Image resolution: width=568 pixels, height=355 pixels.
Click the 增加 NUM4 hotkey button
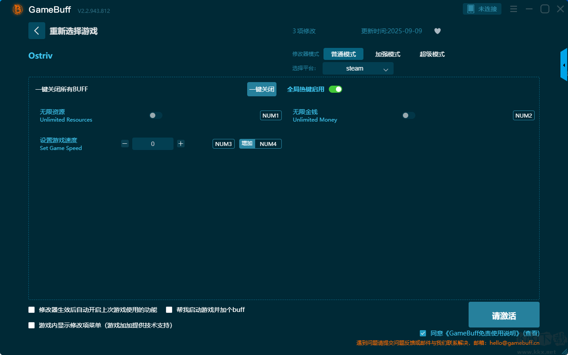point(260,144)
